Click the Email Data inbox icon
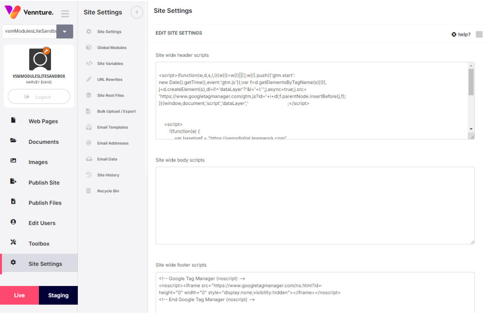This screenshot has height=314, width=498. pyautogui.click(x=89, y=159)
